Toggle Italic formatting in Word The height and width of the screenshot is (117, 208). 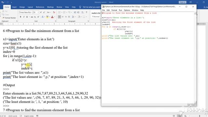tap(24, 17)
